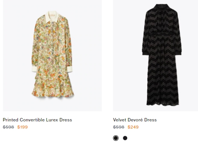The height and width of the screenshot is (145, 198).
Task: Open the black Velvet Devoré dress image
Action: click(155, 55)
